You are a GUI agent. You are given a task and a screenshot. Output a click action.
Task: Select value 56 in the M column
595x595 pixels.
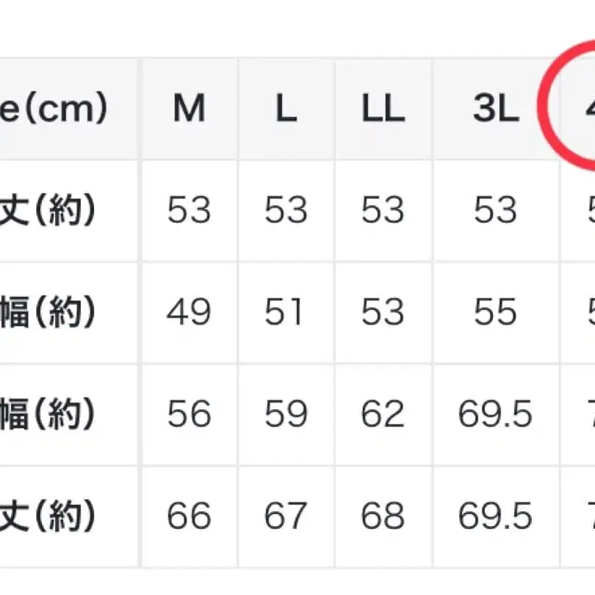coord(189,415)
